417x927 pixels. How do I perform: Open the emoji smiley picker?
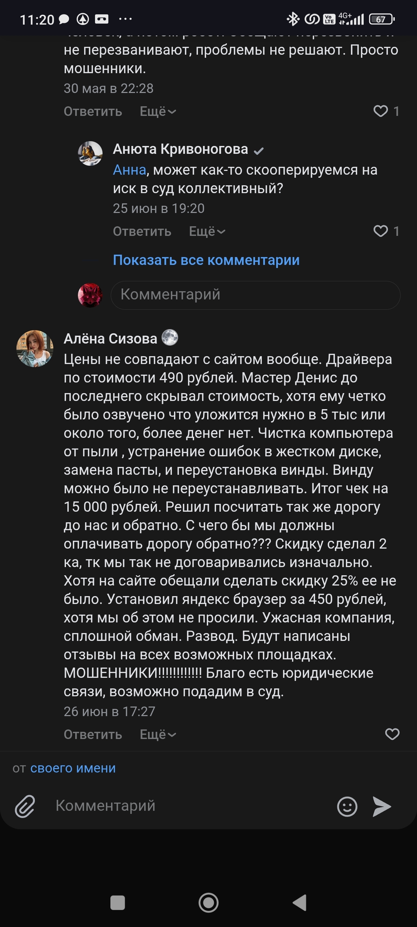pos(347,806)
